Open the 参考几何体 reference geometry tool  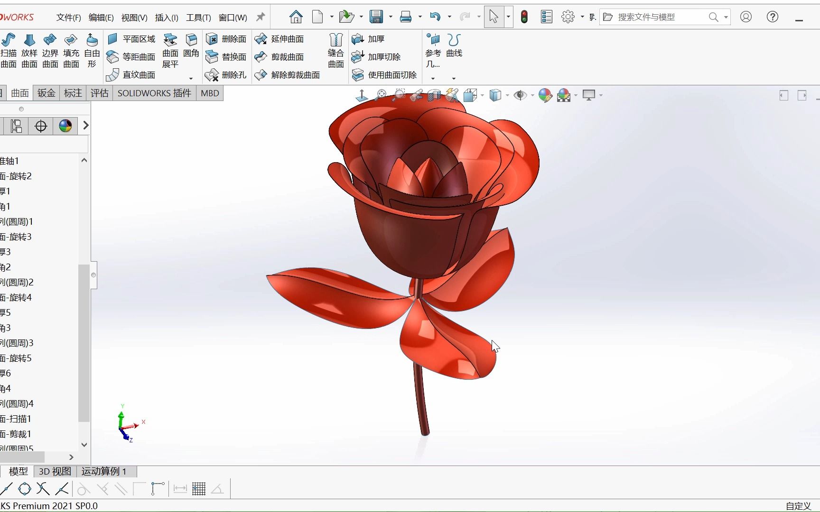click(x=433, y=51)
